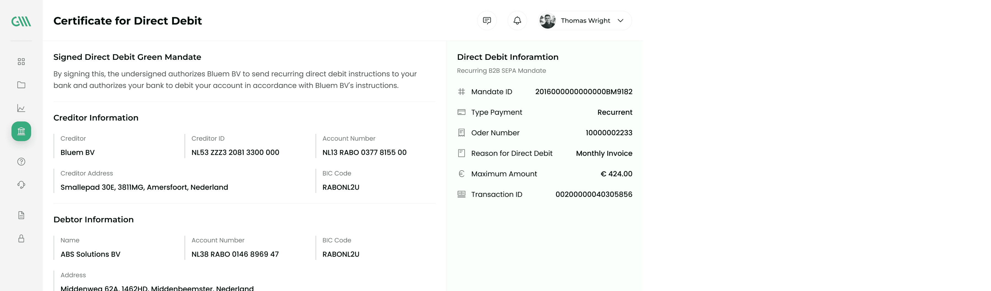Click the debtor account number NL38 RABO 0146 8969 47
The height and width of the screenshot is (291, 991).
[x=235, y=254]
